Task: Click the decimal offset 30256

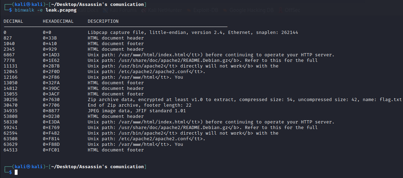Action: pyautogui.click(x=11, y=100)
